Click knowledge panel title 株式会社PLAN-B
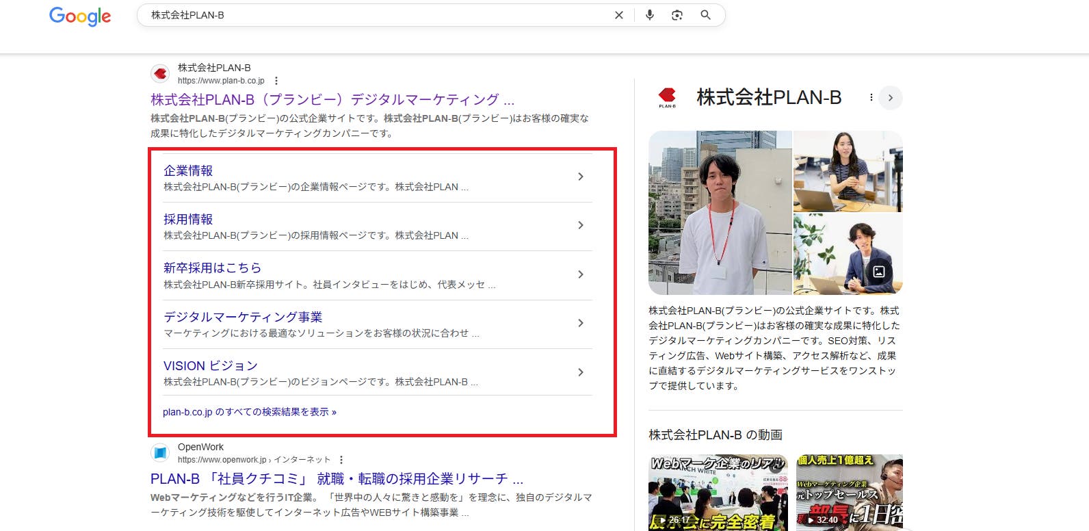The width and height of the screenshot is (1089, 531). [769, 97]
